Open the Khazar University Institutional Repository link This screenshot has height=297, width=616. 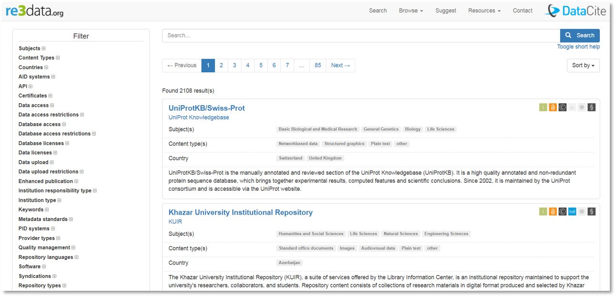[240, 212]
